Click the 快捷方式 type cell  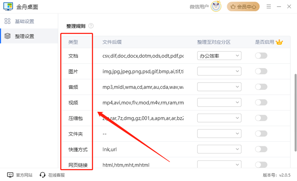coord(78,150)
